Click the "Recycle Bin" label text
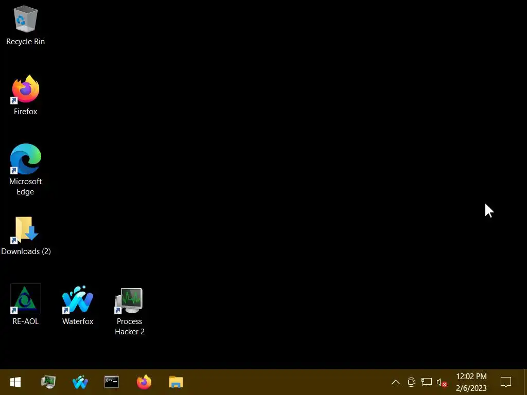The image size is (527, 395). 26,42
